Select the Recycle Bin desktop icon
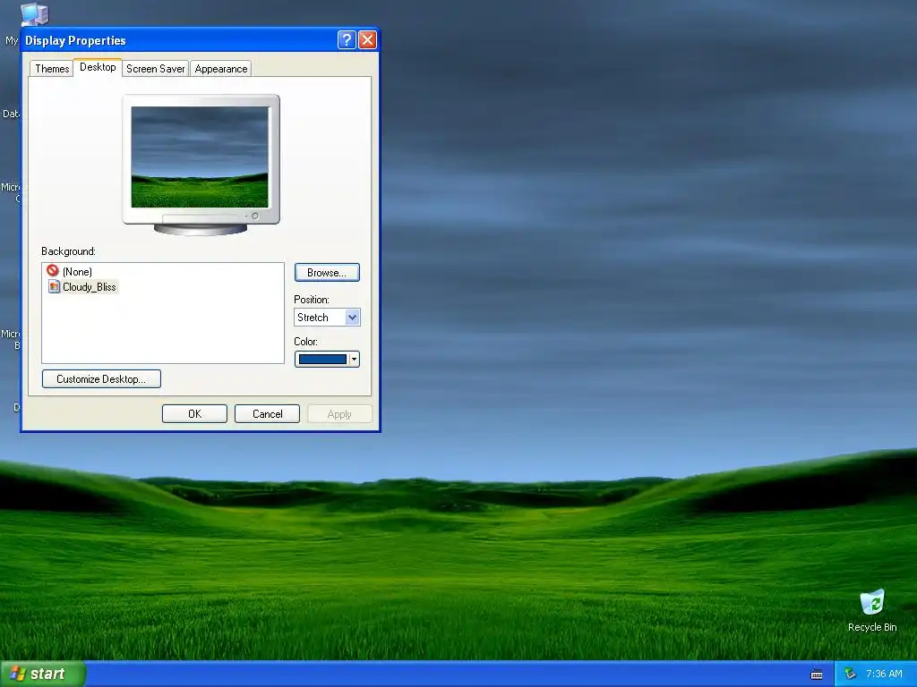917x687 pixels. click(872, 610)
